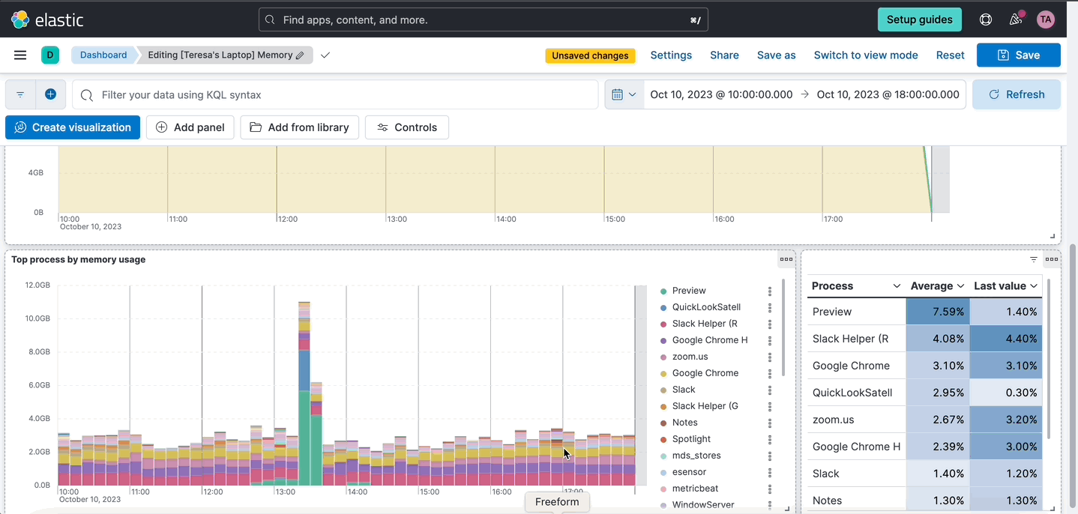Toggle zoom.us series in chart legend
The image size is (1078, 514).
(690, 357)
